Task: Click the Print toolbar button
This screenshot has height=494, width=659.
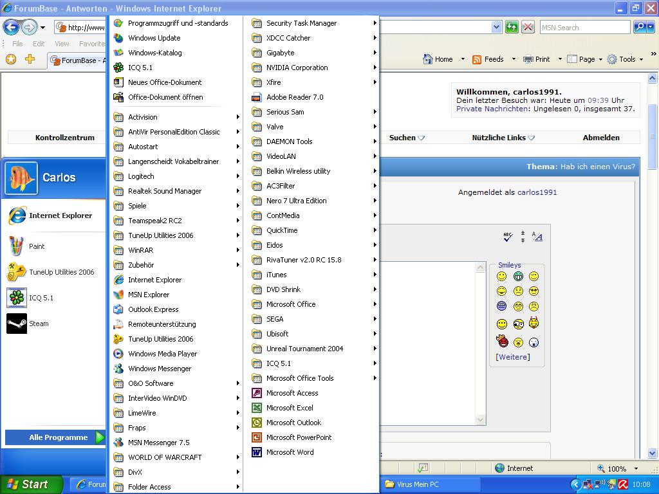Action: (537, 60)
